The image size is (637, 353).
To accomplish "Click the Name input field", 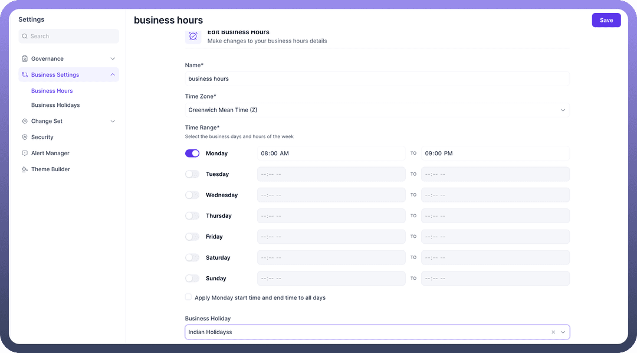I will [377, 79].
